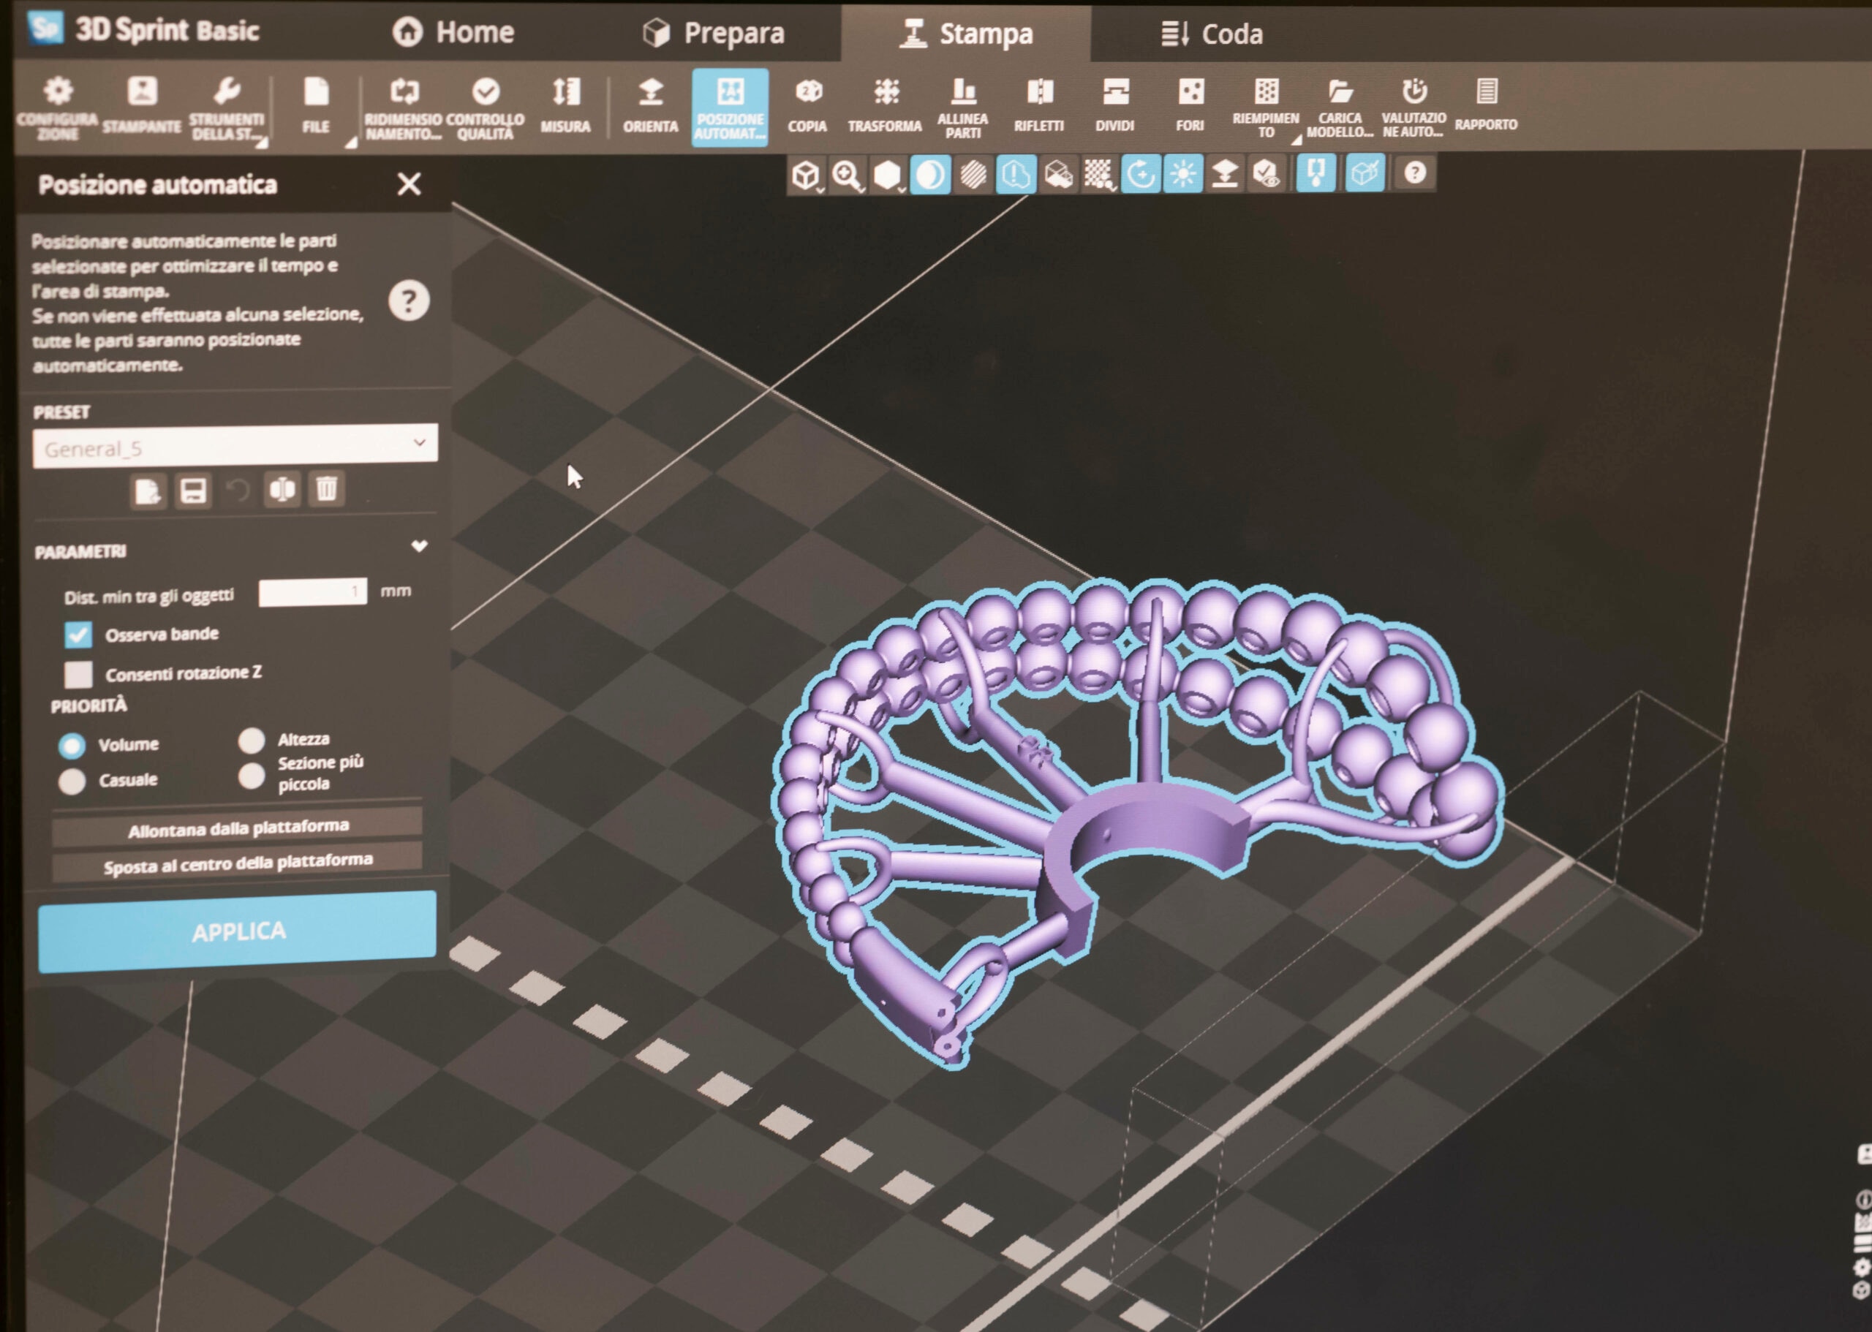Screen dimensions: 1872x1332
Task: Open the Ridimensionamento scaling tool
Action: tap(404, 109)
